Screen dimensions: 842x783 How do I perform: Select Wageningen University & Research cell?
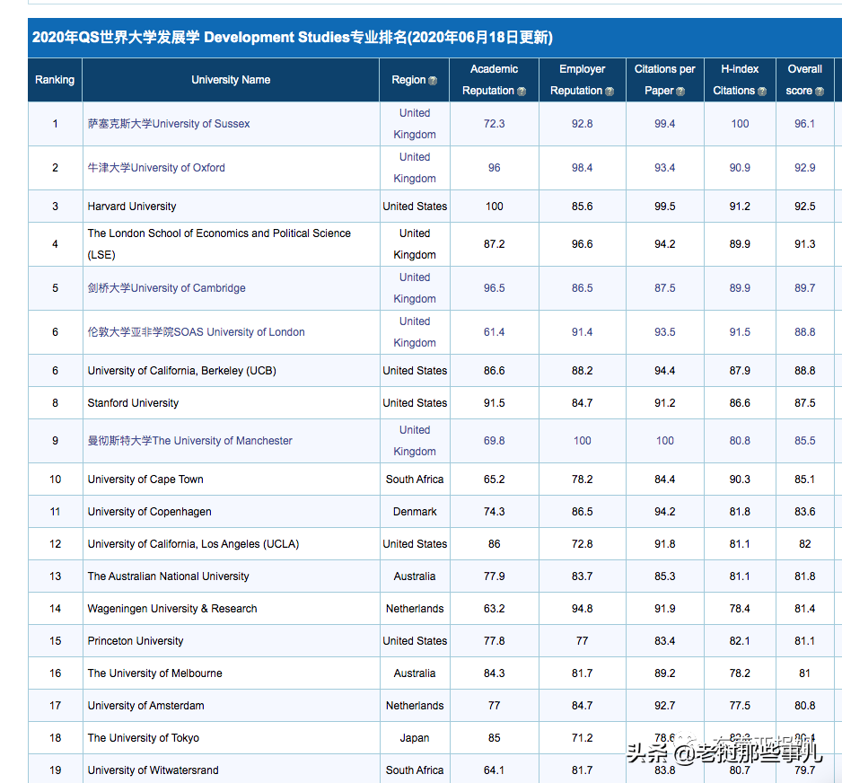[x=231, y=609]
